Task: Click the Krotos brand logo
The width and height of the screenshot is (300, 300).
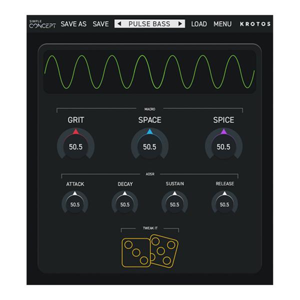Action: coord(255,24)
